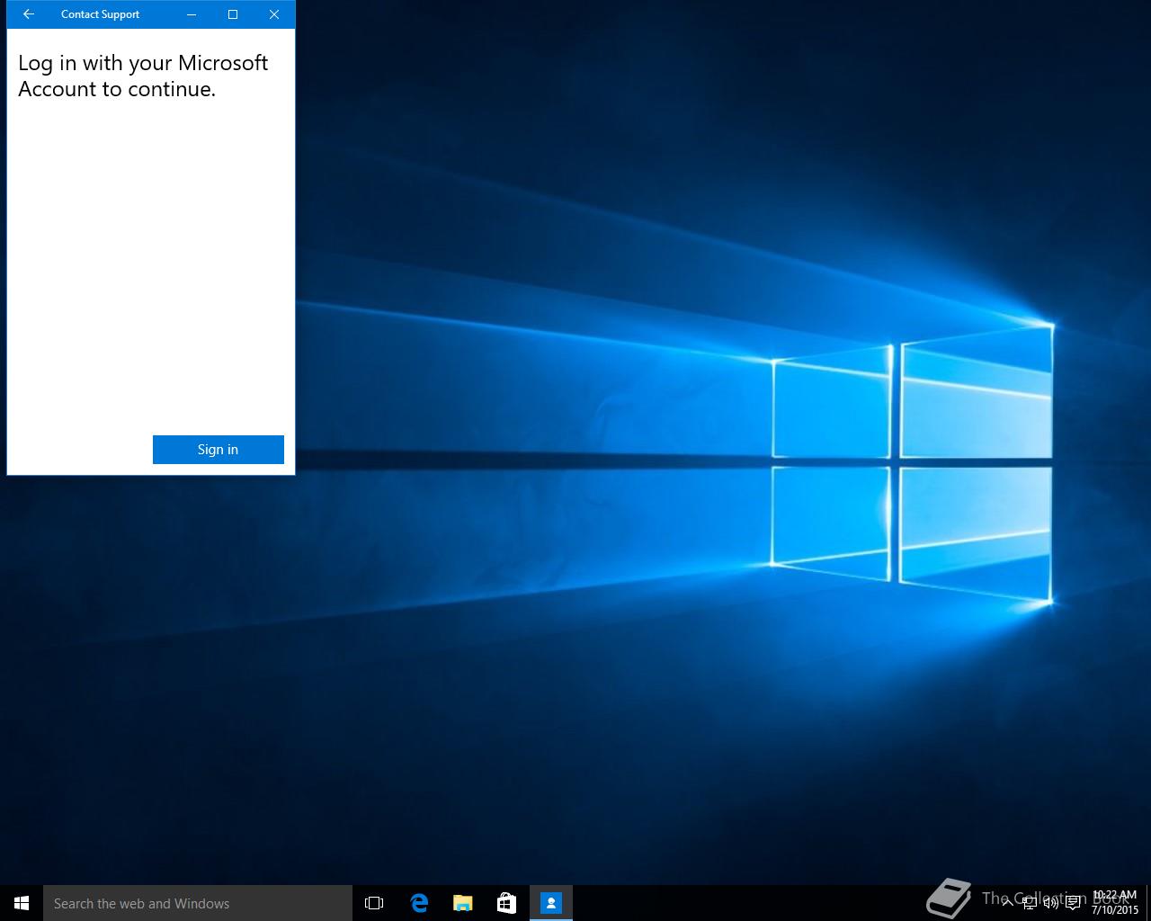Open the Store from the taskbar
Viewport: 1151px width, 921px height.
point(507,903)
